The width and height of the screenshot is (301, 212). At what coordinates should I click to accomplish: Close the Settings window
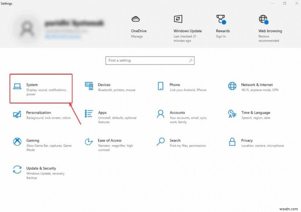point(296,3)
